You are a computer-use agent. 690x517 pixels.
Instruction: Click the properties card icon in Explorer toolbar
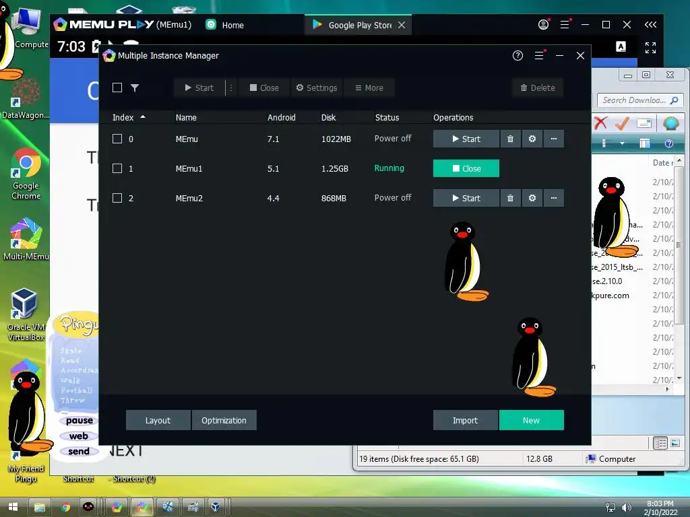click(x=644, y=123)
